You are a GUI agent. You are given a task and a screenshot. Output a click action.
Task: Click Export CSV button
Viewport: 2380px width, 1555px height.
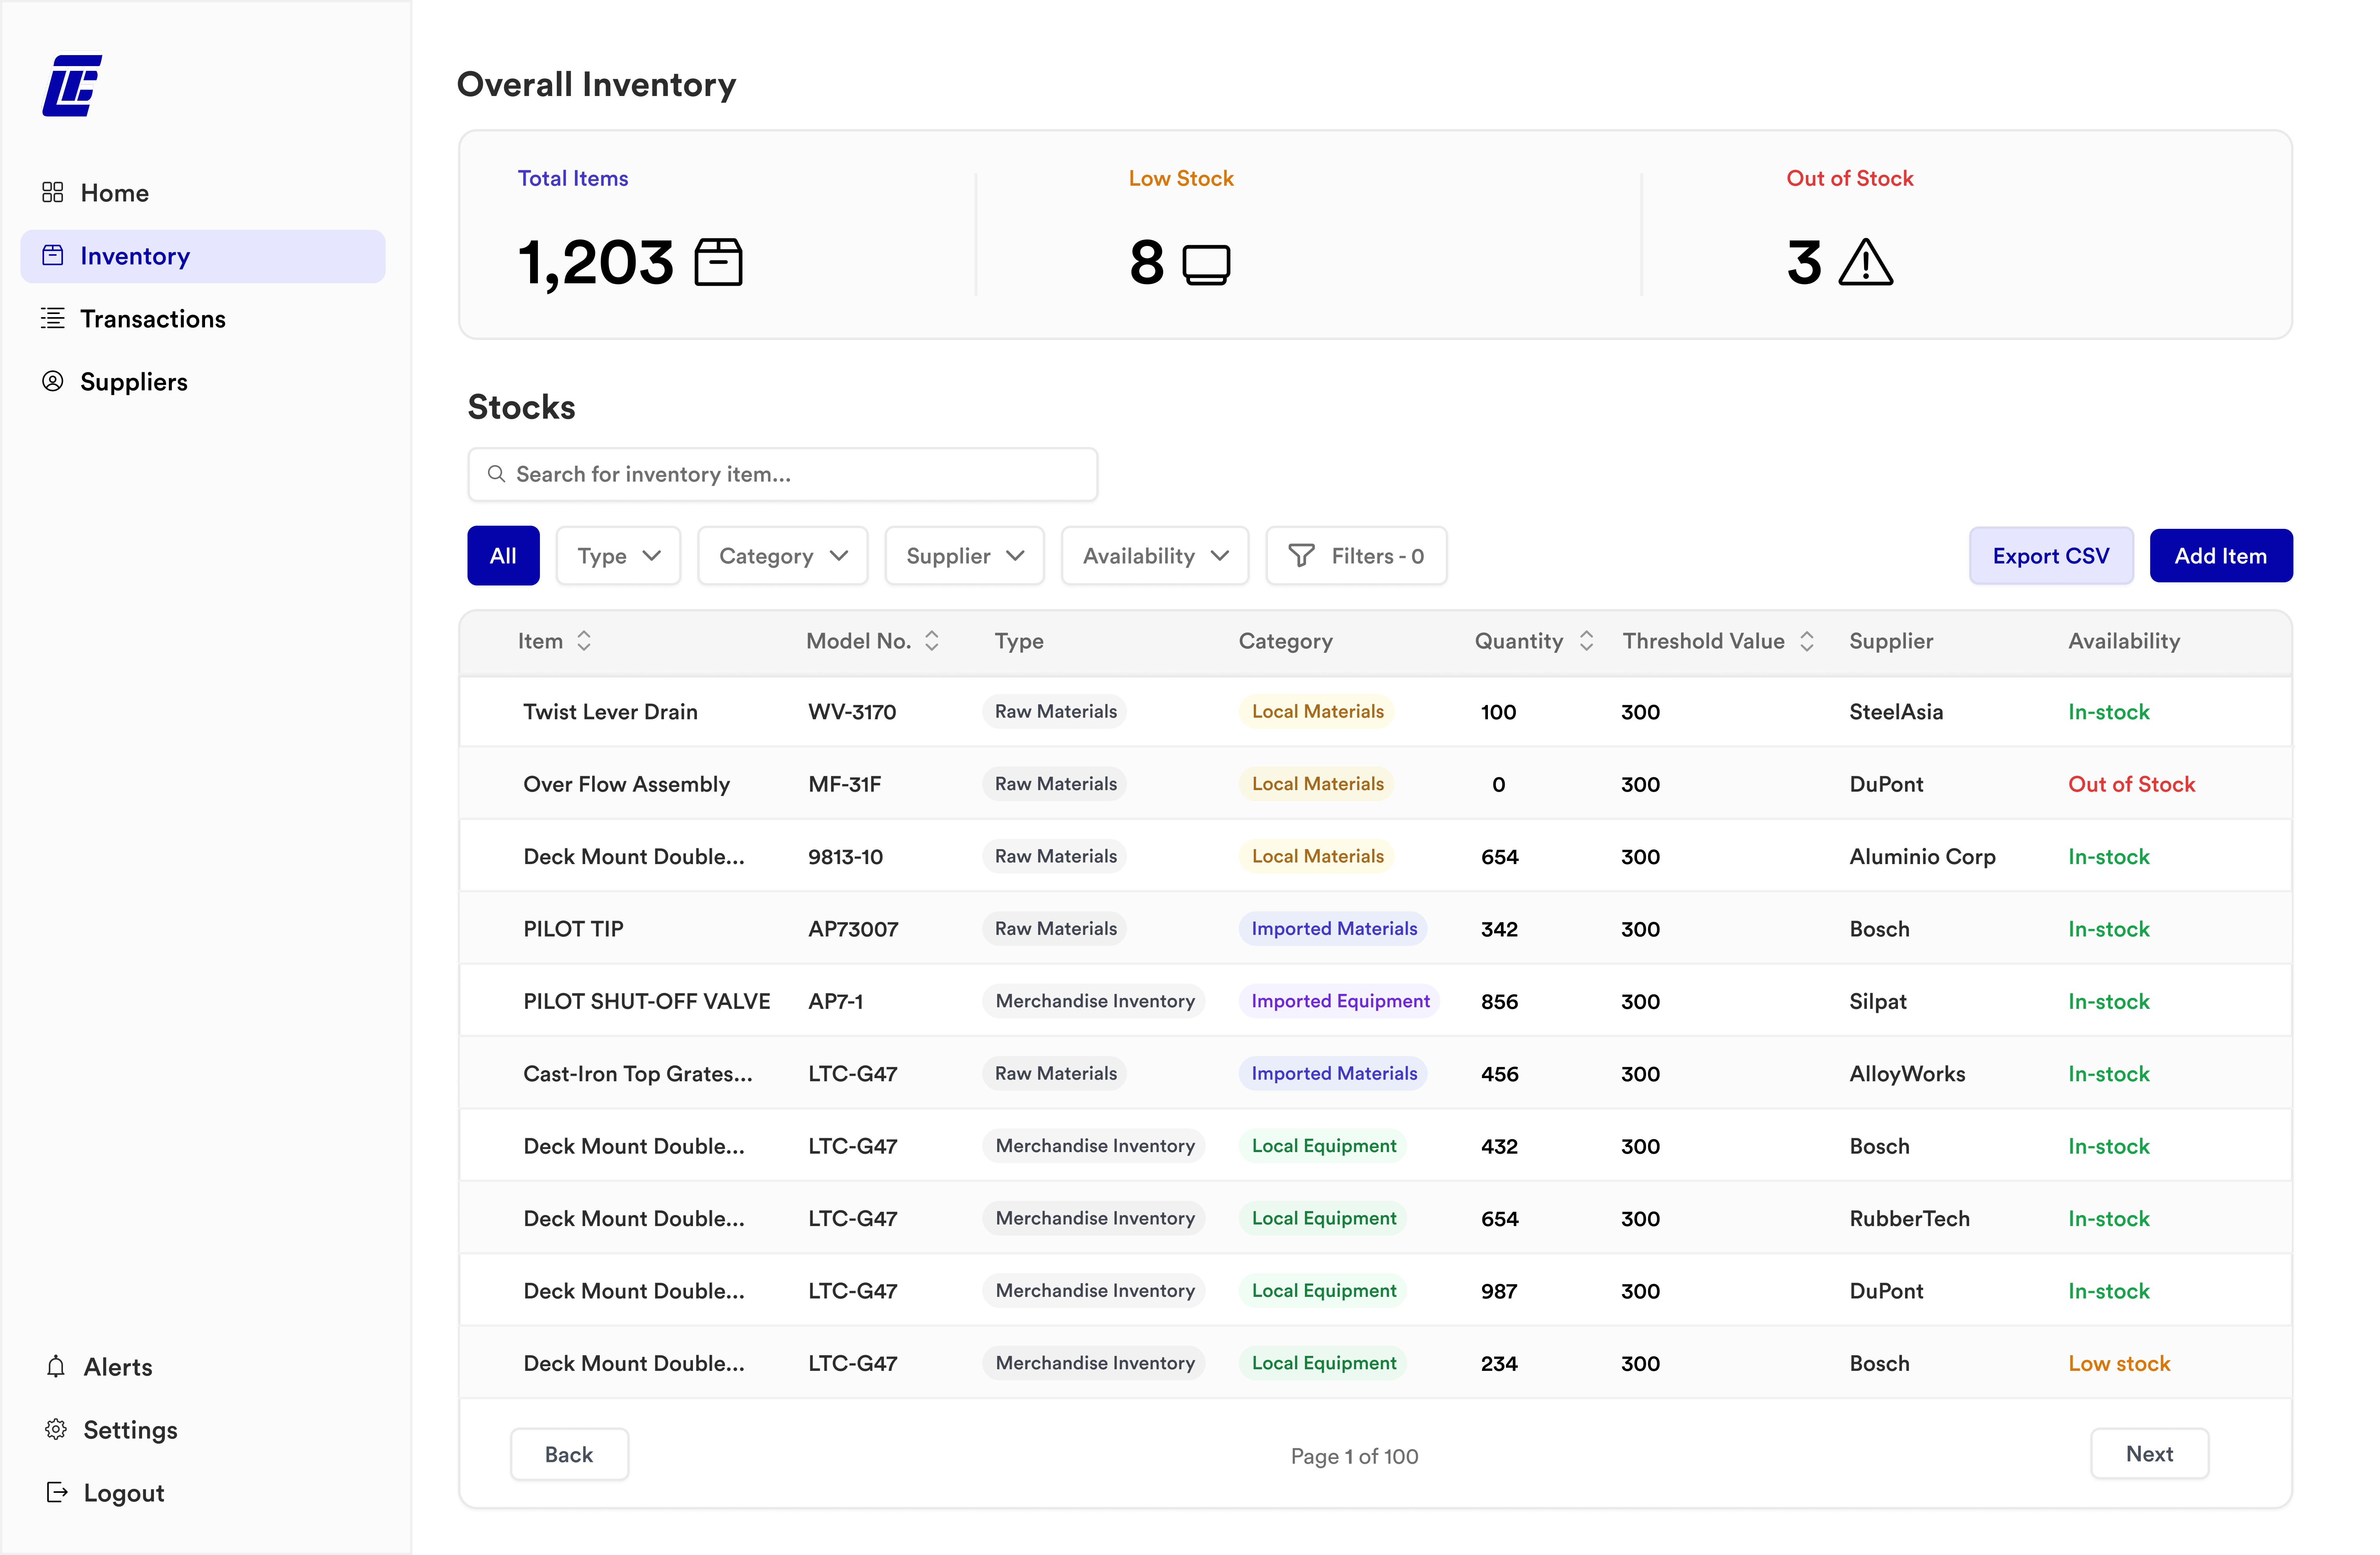click(x=2051, y=556)
